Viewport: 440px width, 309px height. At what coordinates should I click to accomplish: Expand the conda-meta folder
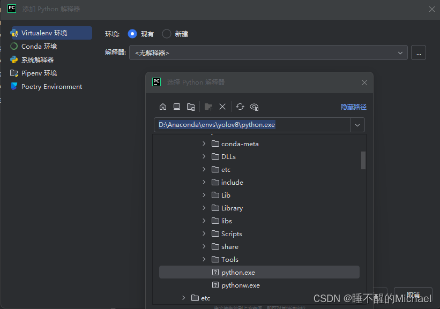[204, 144]
